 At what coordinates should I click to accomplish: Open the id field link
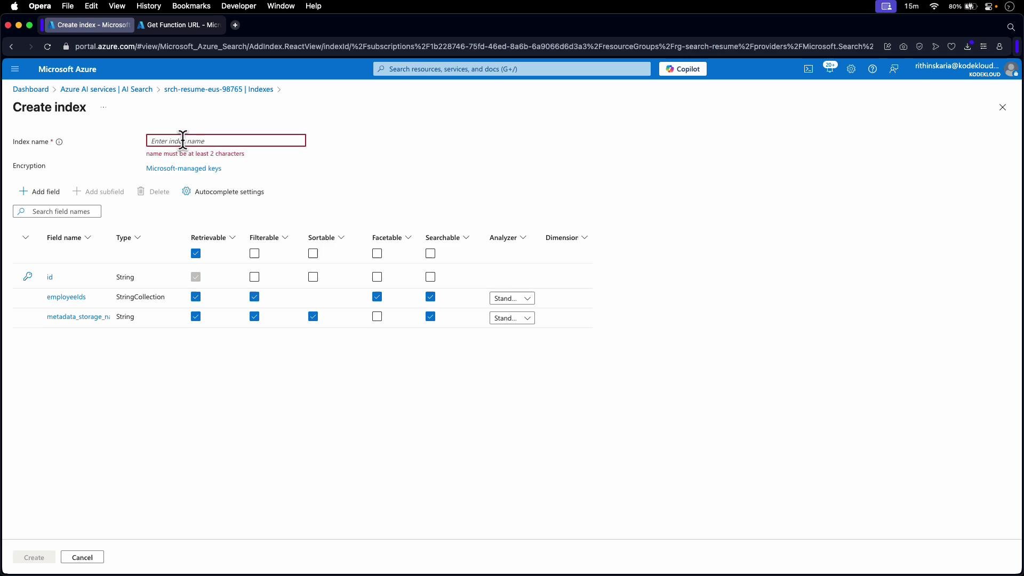click(x=50, y=277)
